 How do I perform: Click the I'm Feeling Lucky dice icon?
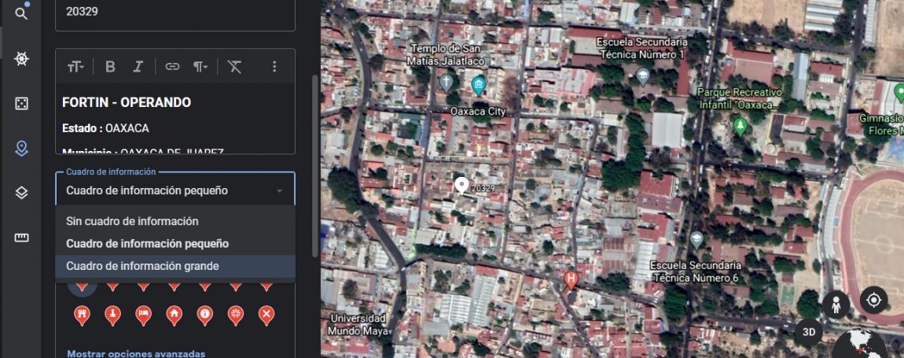click(x=21, y=103)
